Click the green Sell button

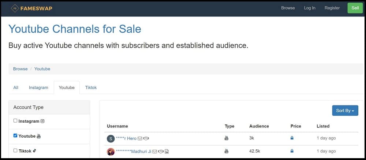point(355,8)
